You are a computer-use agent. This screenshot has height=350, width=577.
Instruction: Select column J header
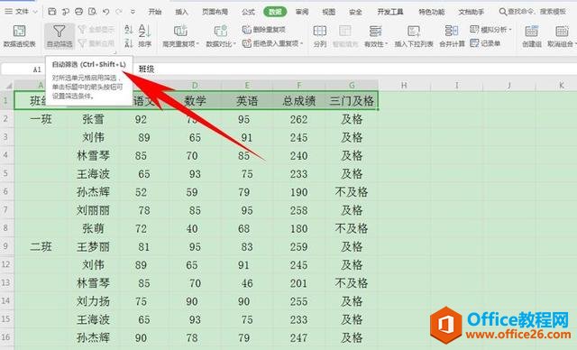509,86
